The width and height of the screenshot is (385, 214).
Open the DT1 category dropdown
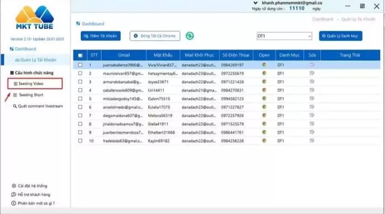(x=284, y=36)
